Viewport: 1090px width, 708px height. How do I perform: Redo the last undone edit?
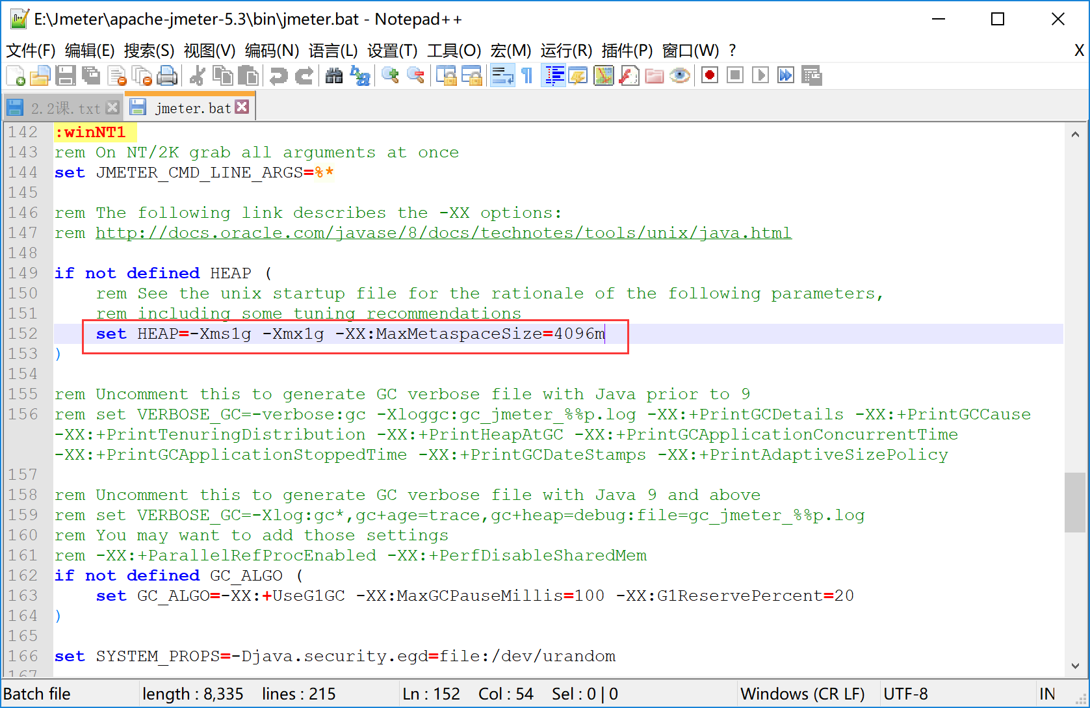304,75
